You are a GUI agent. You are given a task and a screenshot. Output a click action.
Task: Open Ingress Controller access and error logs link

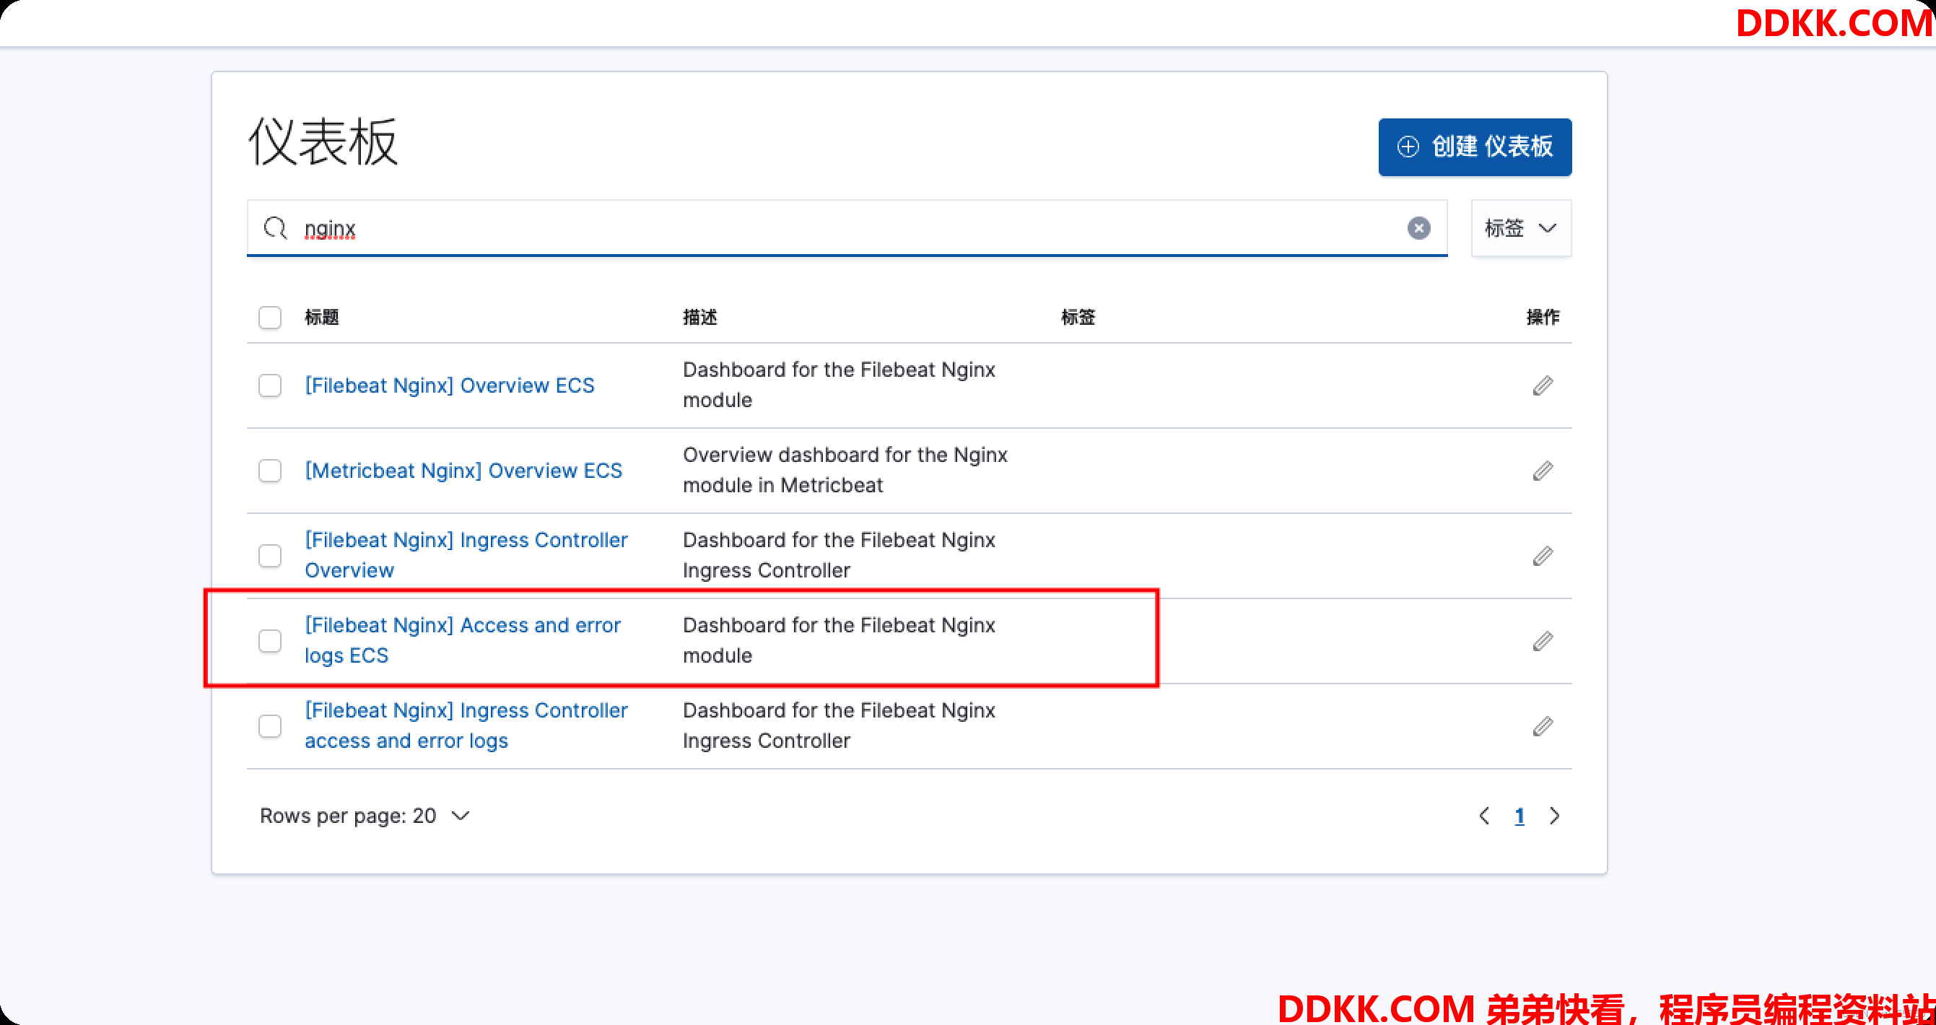click(x=466, y=725)
